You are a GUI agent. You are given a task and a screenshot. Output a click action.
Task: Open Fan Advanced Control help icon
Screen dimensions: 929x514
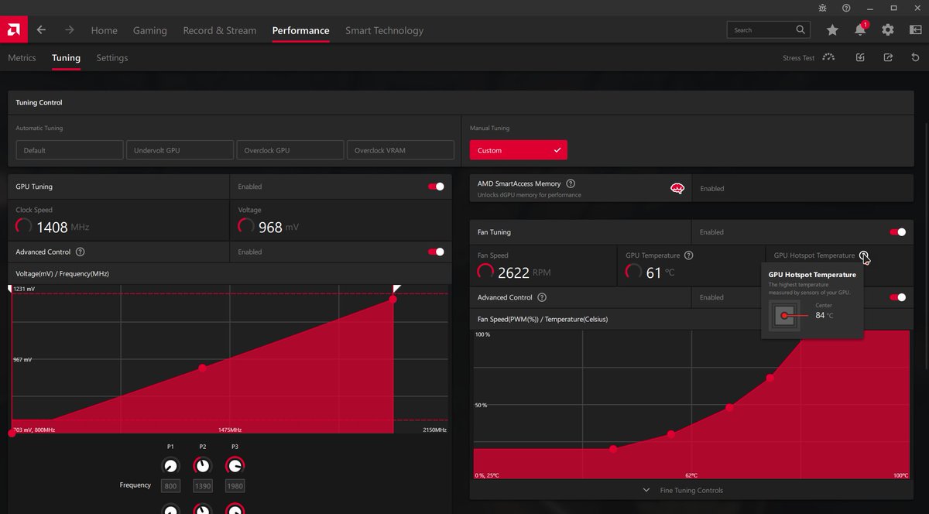coord(542,297)
